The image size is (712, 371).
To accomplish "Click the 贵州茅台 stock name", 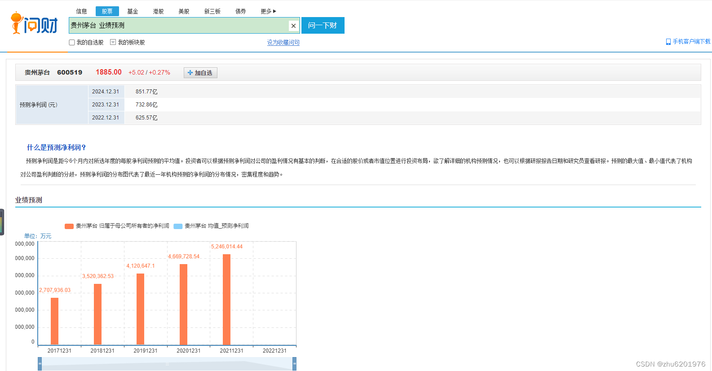I will [37, 72].
